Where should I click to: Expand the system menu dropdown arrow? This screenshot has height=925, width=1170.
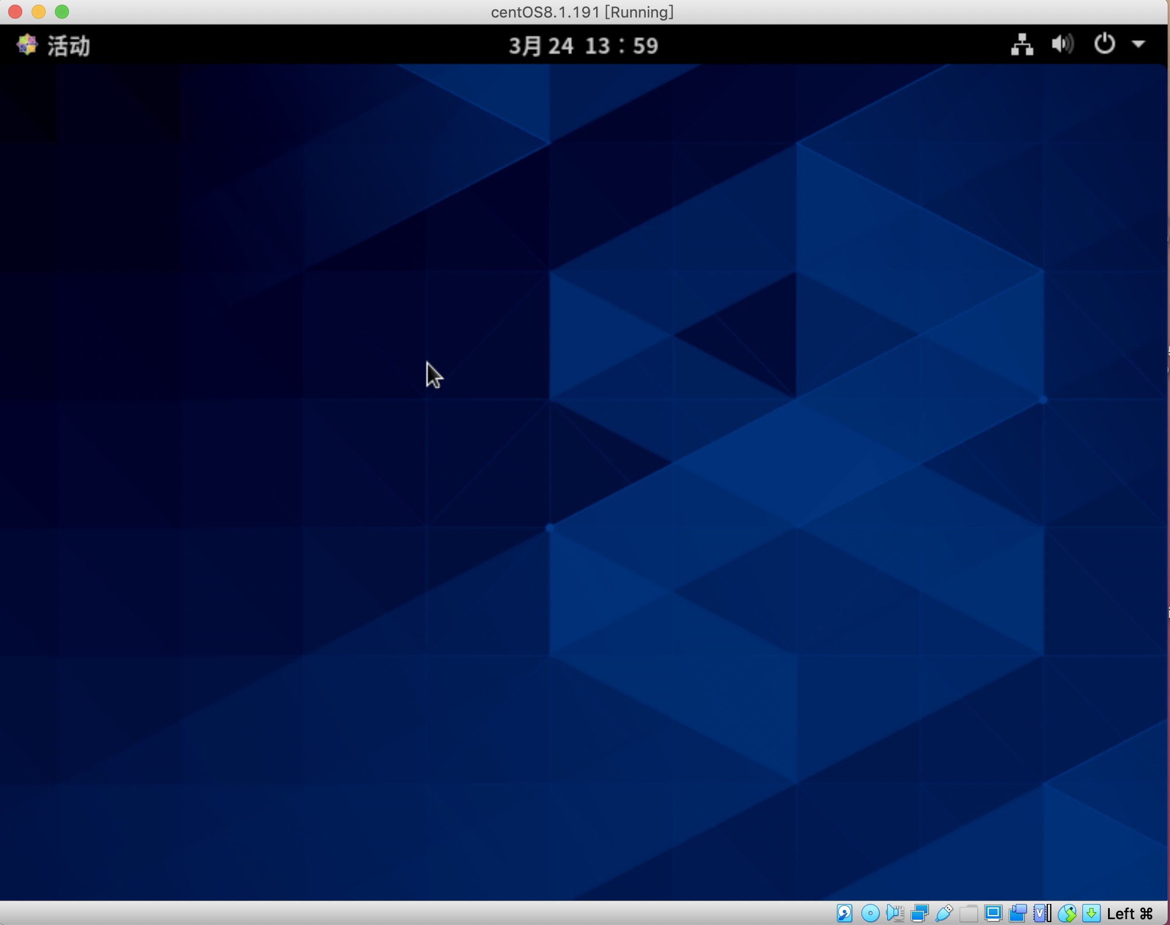[1138, 44]
